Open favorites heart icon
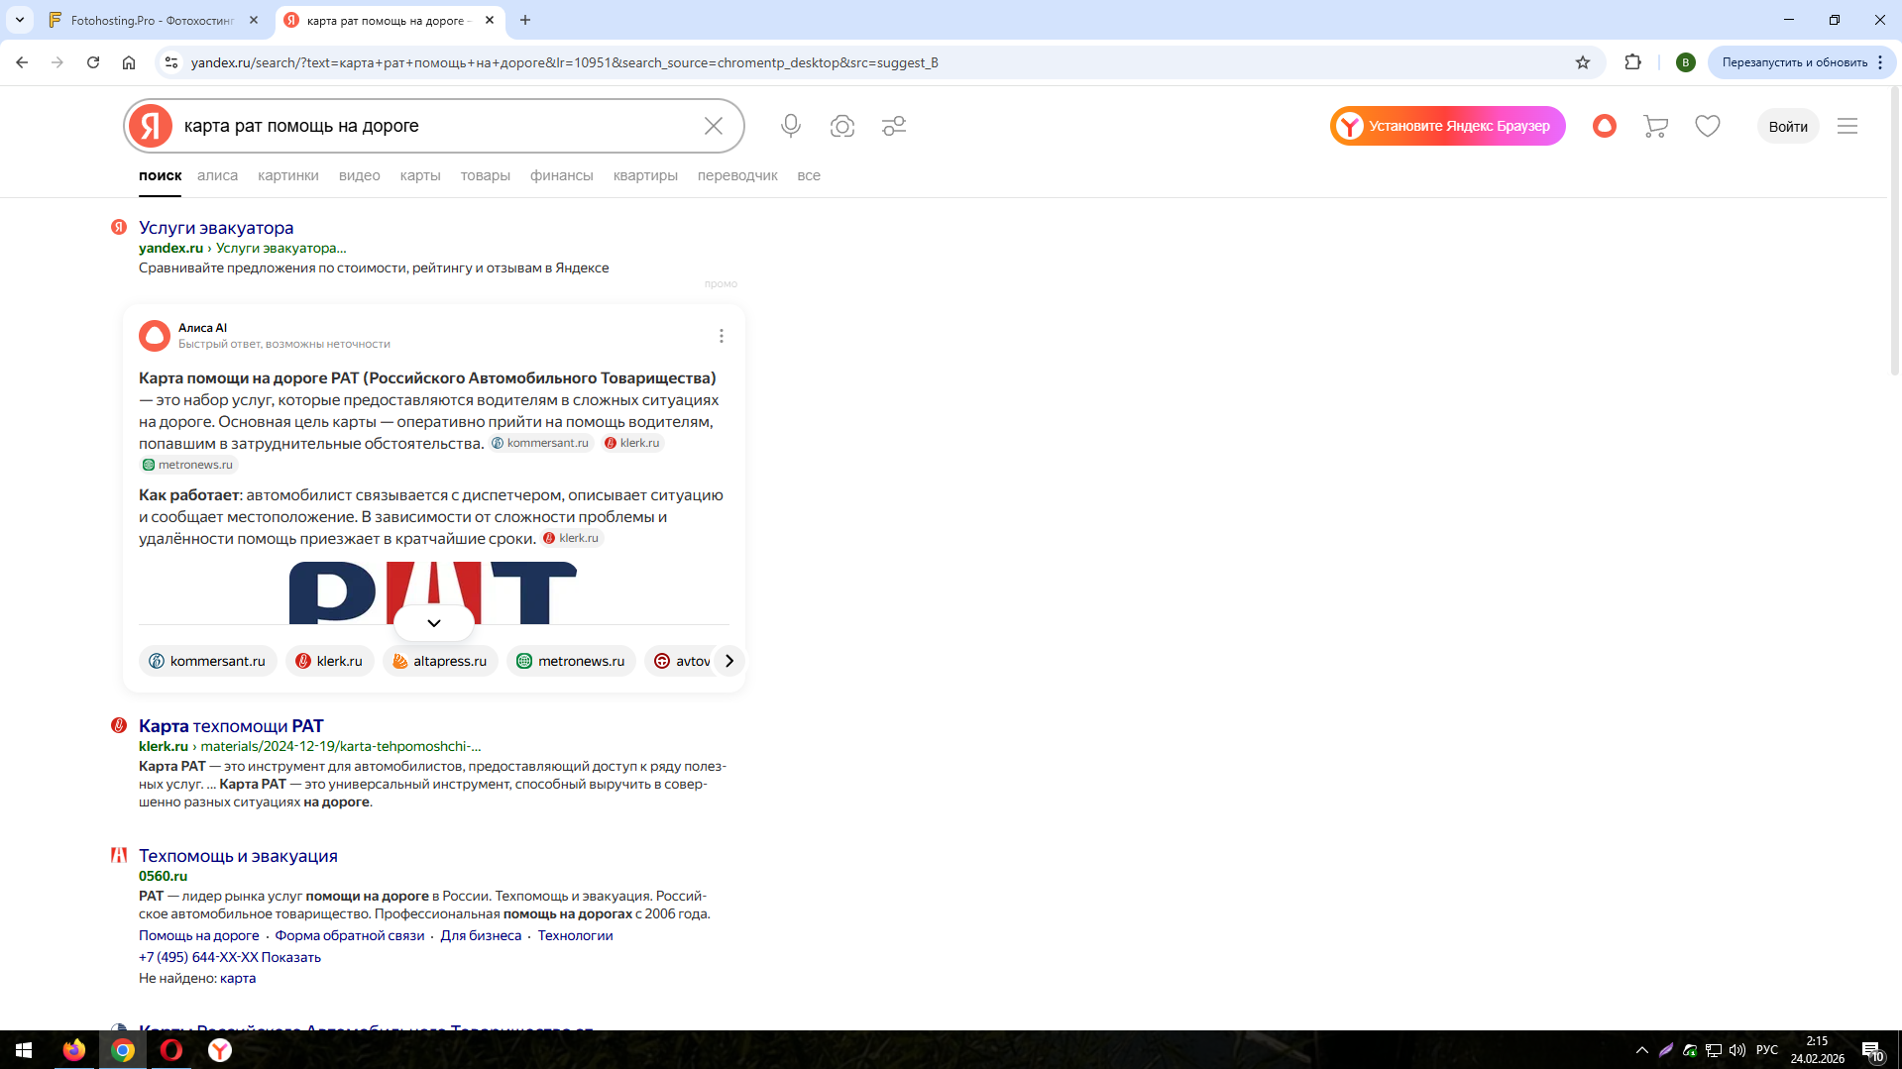 1708,126
